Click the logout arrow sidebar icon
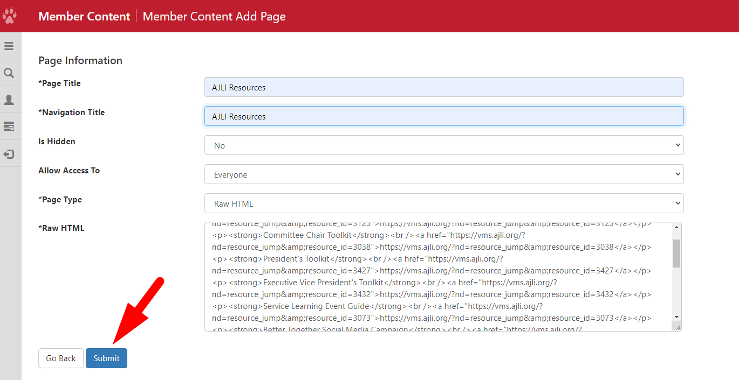The height and width of the screenshot is (380, 739). point(9,154)
